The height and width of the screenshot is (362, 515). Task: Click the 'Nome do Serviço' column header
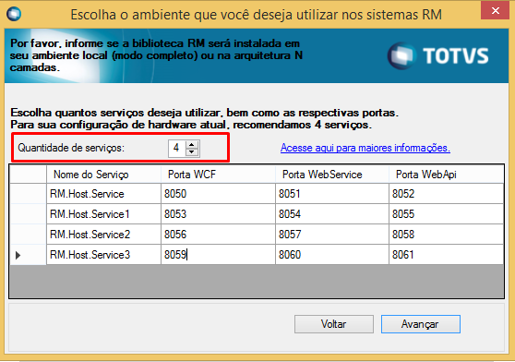tap(103, 175)
